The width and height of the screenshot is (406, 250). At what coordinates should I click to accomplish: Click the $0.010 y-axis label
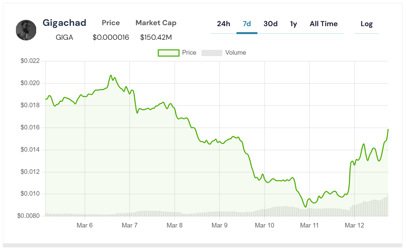click(30, 194)
